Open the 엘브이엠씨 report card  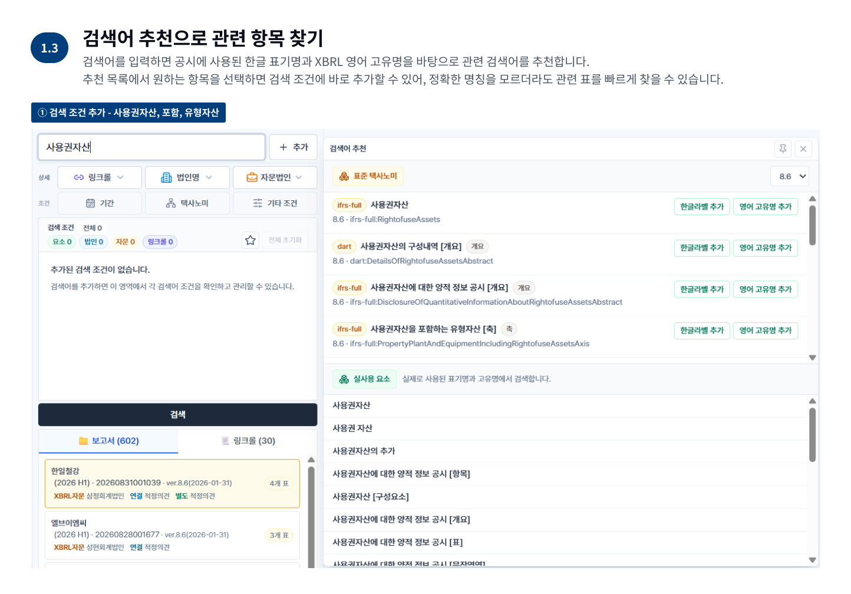coord(172,535)
